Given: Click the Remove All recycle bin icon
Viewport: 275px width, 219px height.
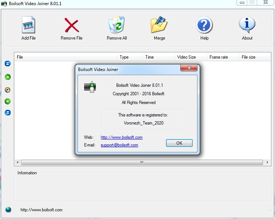Looking at the screenshot, I should pyautogui.click(x=116, y=25).
